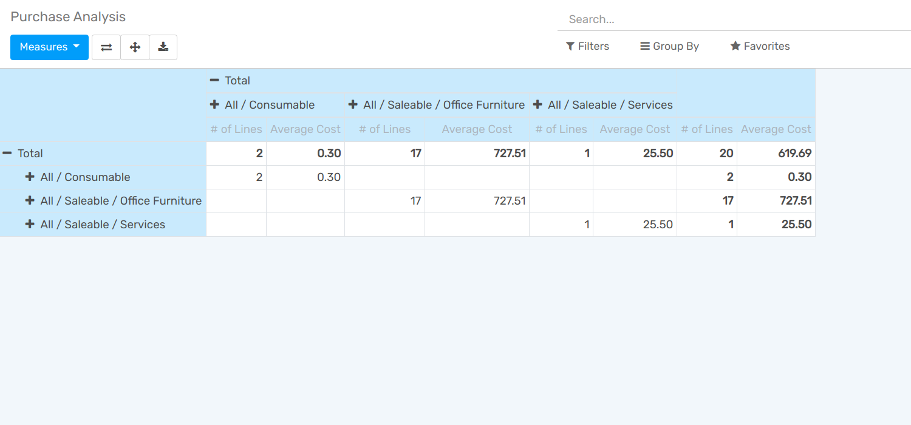Viewport: 911px width, 425px height.
Task: Click the star icon next to Favorites
Action: click(735, 46)
